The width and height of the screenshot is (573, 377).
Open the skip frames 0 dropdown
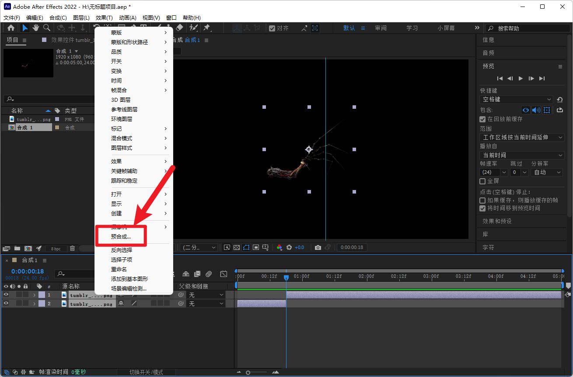519,172
